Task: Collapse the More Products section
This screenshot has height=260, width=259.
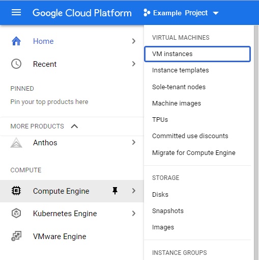Action: coord(74,126)
